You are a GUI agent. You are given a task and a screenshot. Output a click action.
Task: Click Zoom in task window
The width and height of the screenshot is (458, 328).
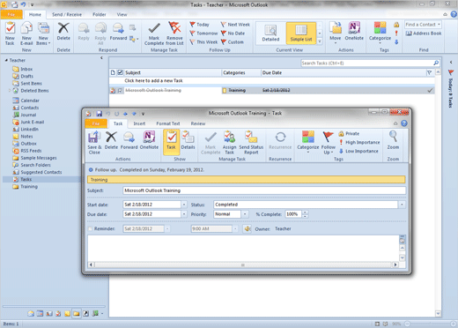click(393, 140)
